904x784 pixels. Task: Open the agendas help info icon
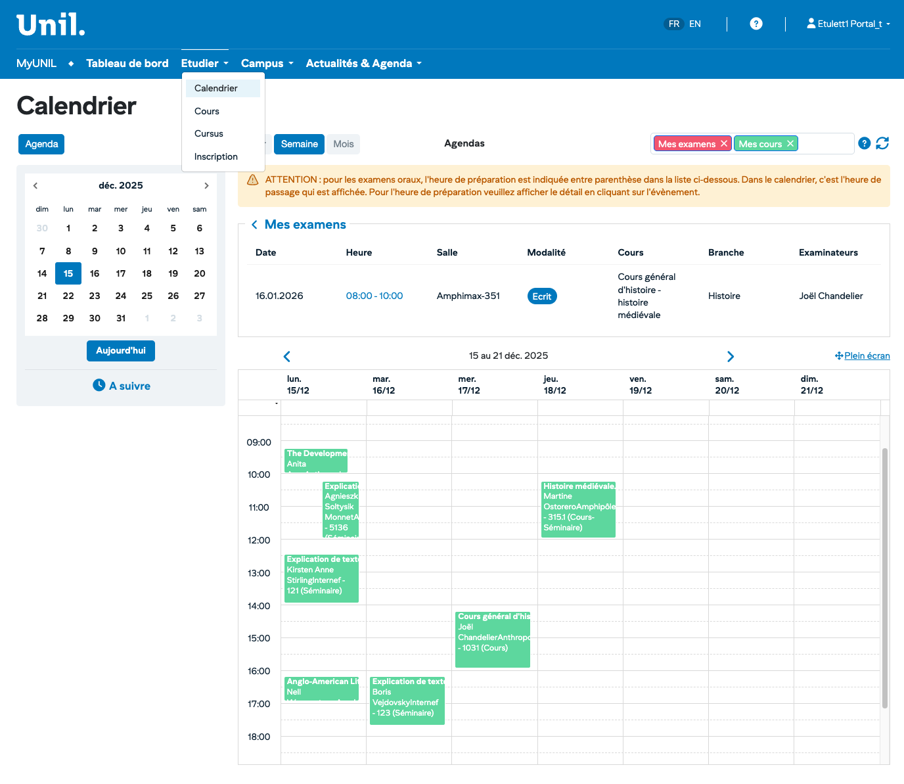(865, 143)
